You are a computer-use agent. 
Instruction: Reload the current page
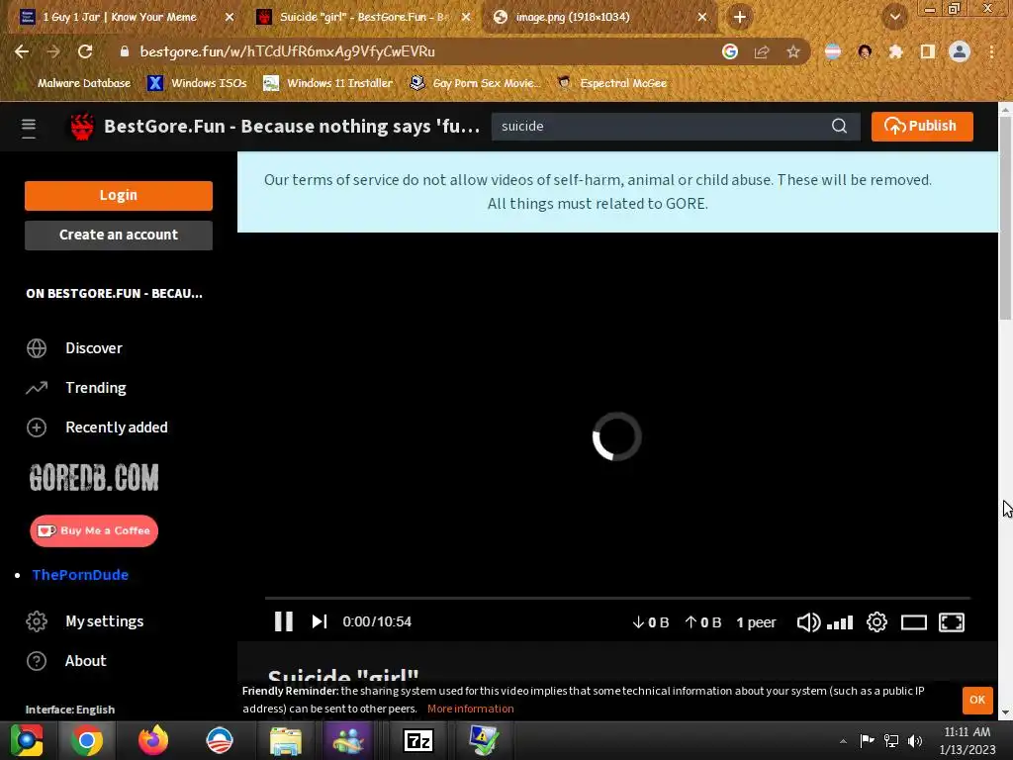coord(85,51)
